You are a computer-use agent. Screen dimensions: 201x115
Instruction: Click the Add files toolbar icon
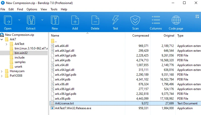(x=75, y=20)
